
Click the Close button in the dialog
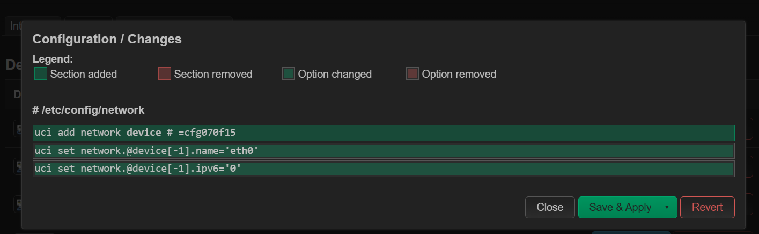550,207
